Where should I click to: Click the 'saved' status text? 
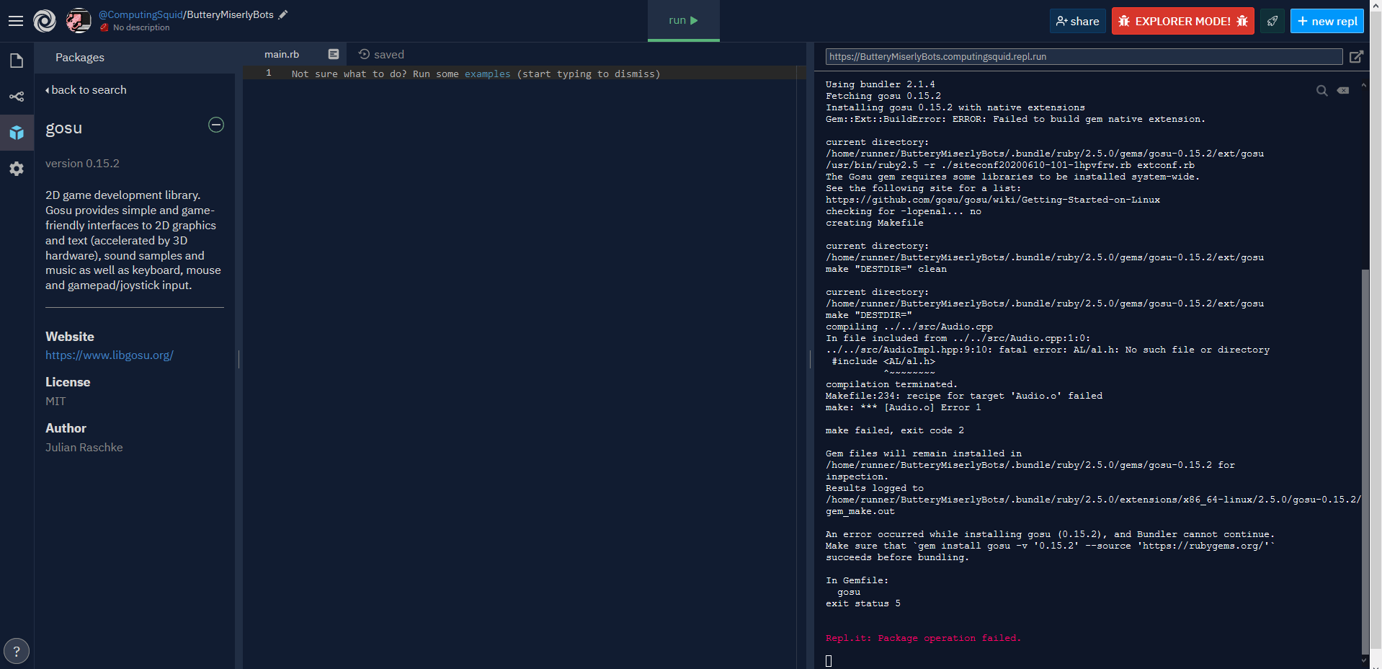389,54
